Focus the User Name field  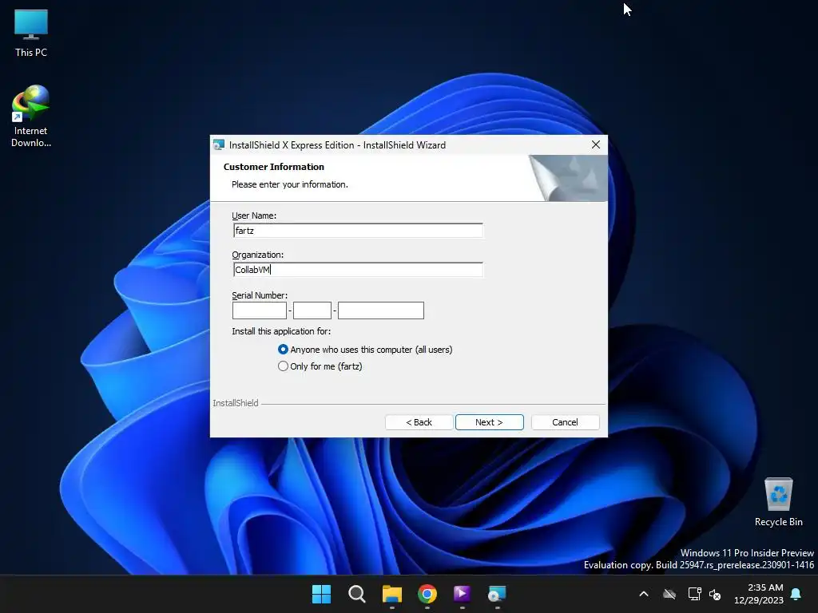(358, 231)
